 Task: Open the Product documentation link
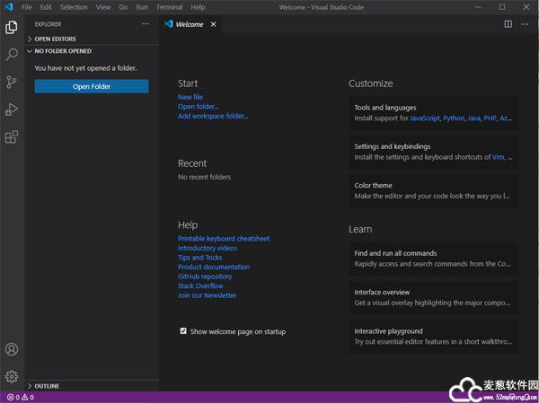(x=214, y=267)
